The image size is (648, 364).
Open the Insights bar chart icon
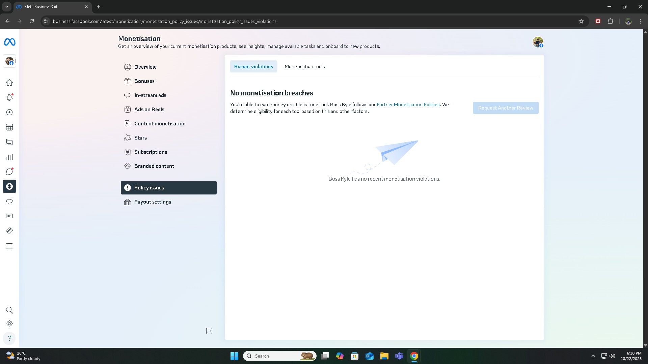coord(9,157)
